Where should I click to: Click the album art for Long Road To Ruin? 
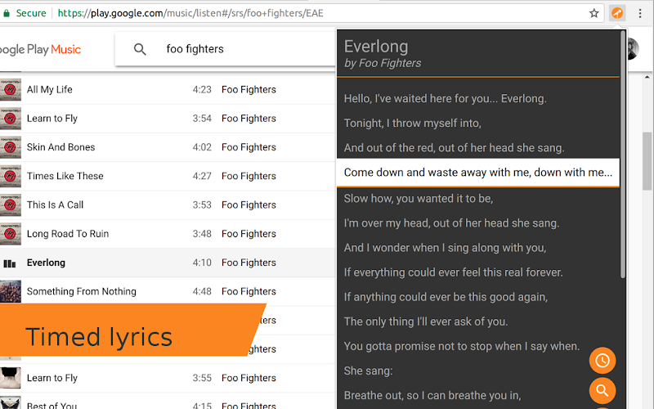pos(11,233)
